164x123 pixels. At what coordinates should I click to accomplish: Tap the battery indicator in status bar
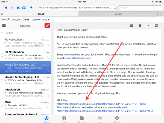pyautogui.click(x=161, y=2)
